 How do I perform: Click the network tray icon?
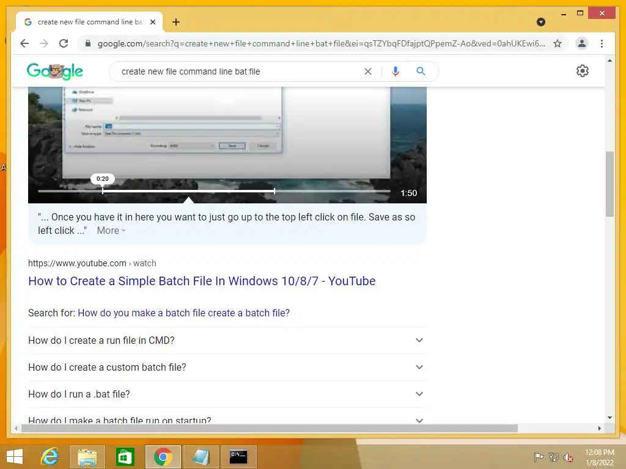click(554, 457)
